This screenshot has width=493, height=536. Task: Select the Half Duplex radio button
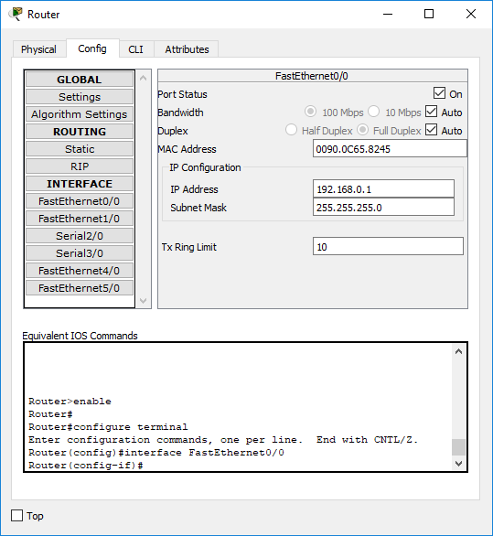[291, 130]
